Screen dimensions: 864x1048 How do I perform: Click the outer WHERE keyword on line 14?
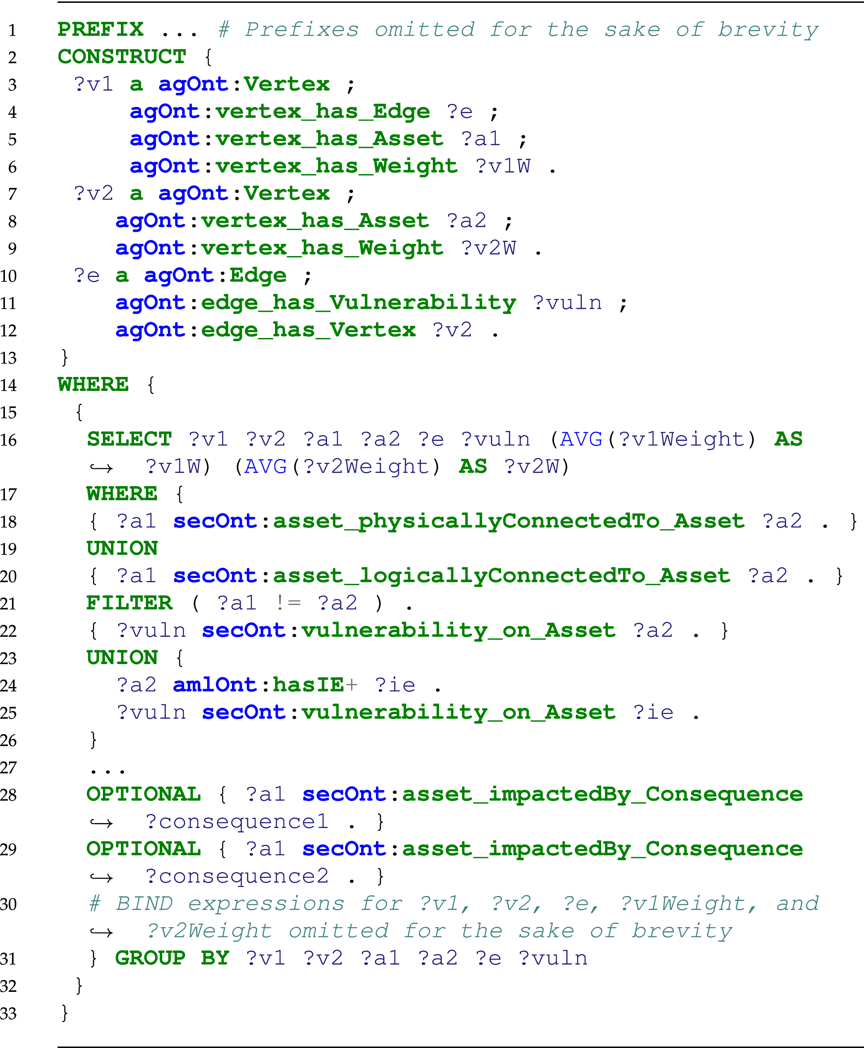93,384
